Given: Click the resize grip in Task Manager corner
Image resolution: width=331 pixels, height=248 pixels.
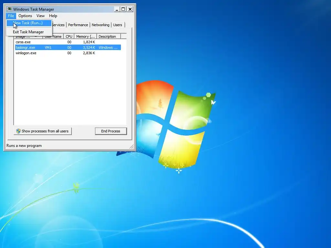Looking at the screenshot, I should [x=132, y=147].
